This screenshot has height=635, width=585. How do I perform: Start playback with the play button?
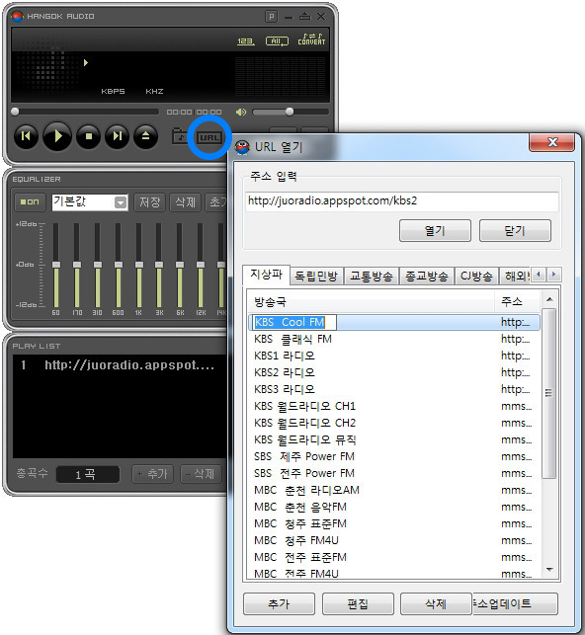[57, 136]
